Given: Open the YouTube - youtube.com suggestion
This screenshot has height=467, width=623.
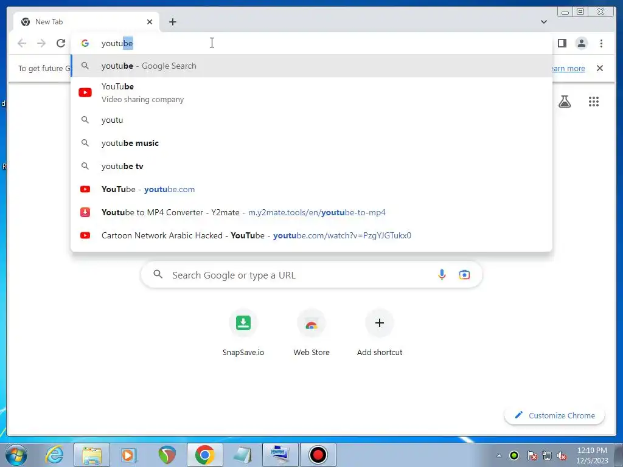Looking at the screenshot, I should 311,189.
